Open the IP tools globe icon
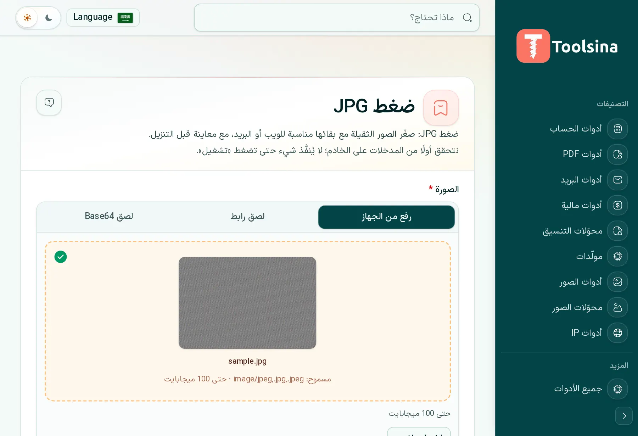638x436 pixels. tap(617, 333)
